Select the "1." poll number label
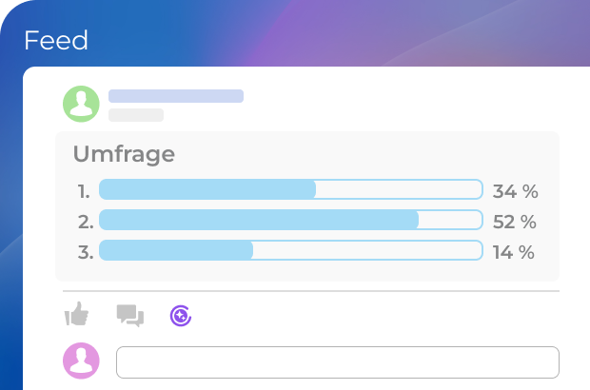Image resolution: width=590 pixels, height=390 pixels. (85, 191)
